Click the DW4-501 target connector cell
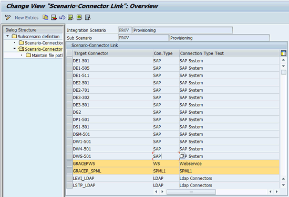Image resolution: width=289 pixels, height=197 pixels. [x=112, y=149]
